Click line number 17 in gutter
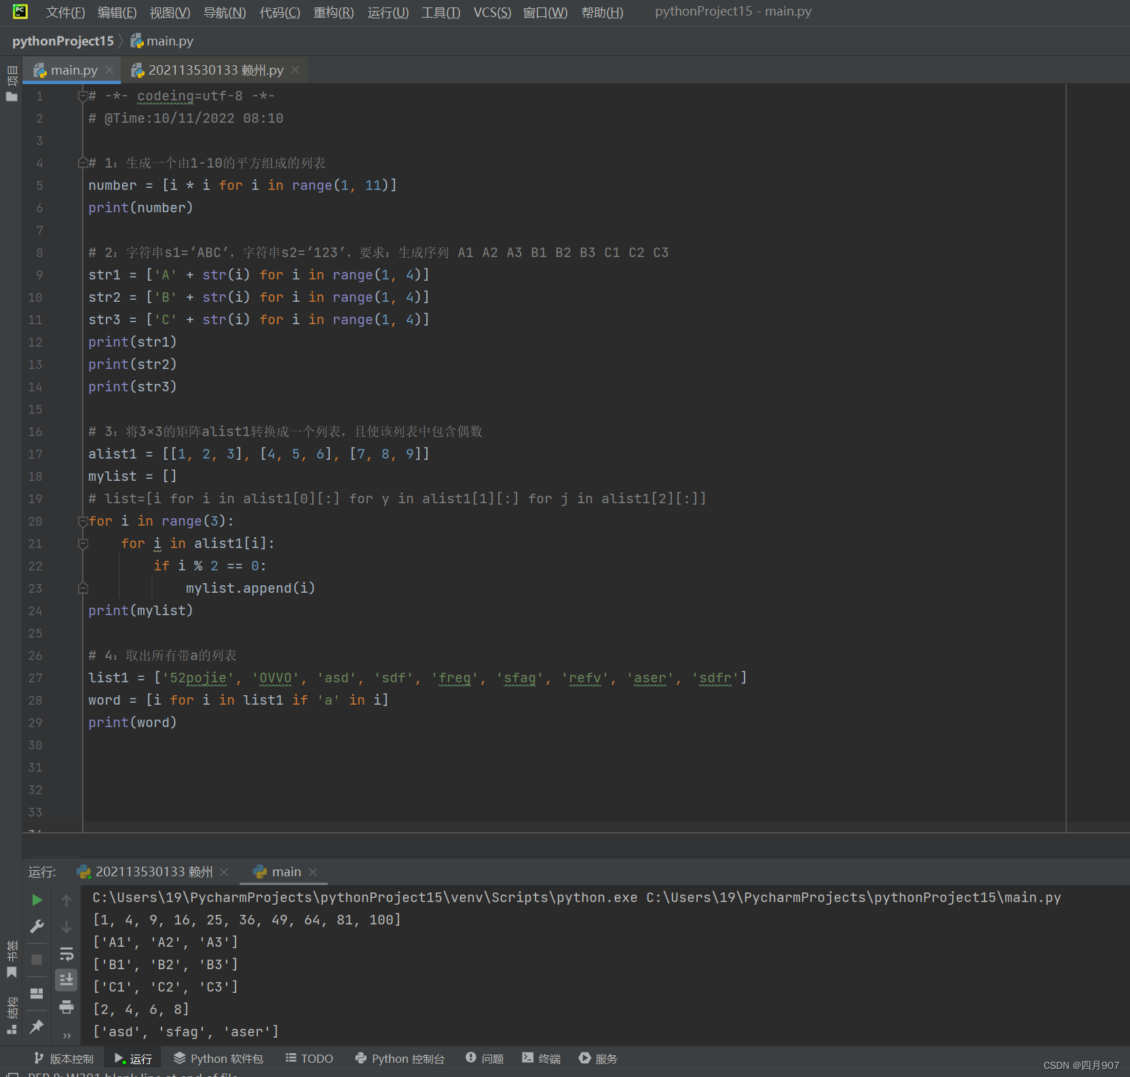The width and height of the screenshot is (1130, 1077). pos(35,454)
